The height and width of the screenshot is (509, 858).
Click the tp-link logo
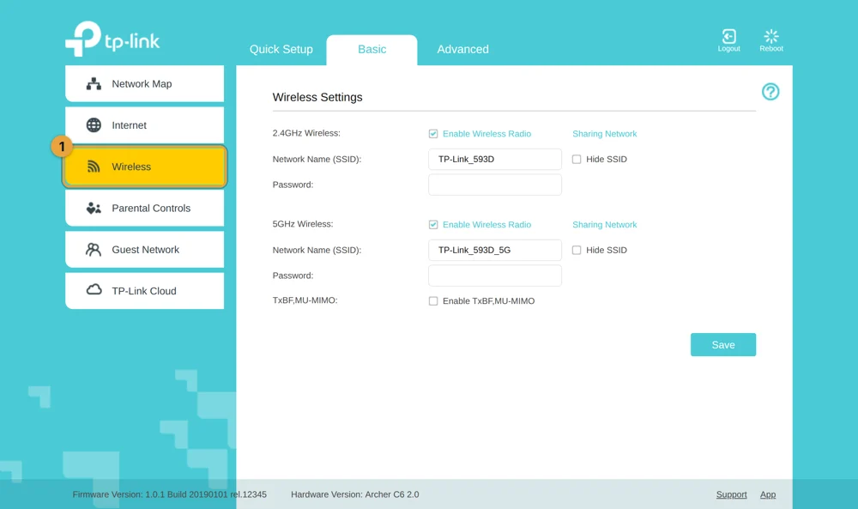click(112, 39)
